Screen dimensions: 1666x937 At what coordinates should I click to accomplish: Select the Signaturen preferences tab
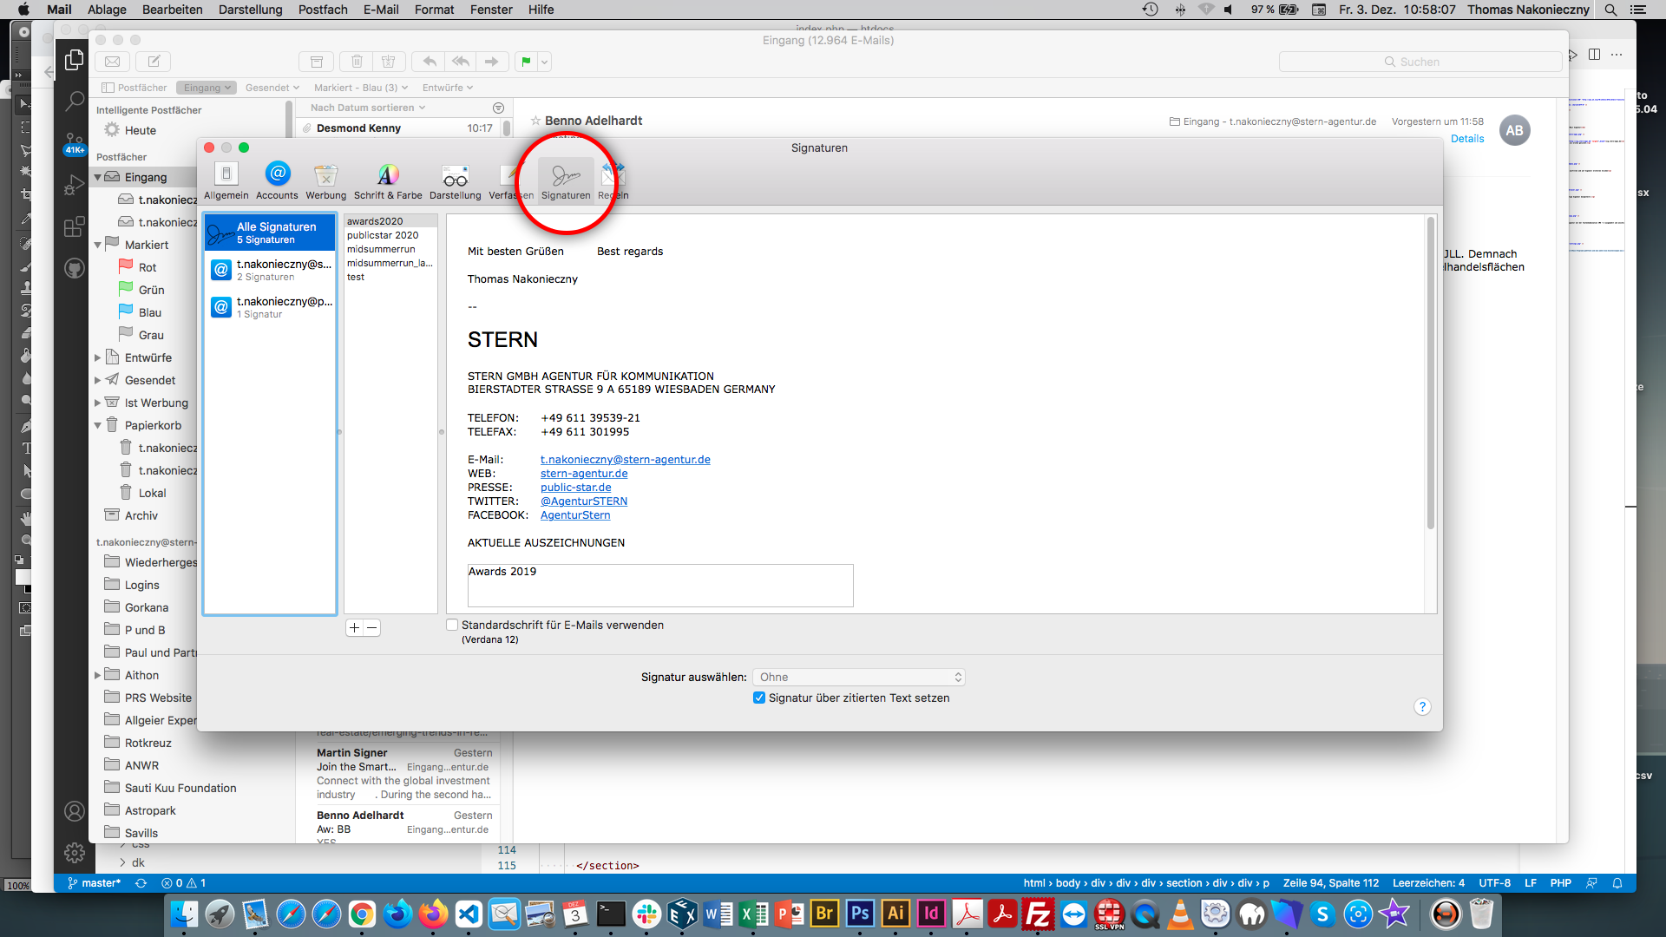566,180
